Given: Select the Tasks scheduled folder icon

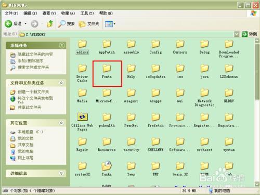Looking at the screenshot, I should coord(107,166).
